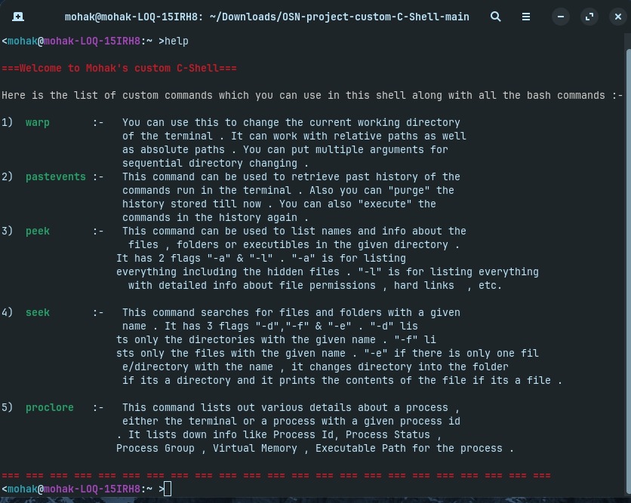Click the window title path text
The image size is (631, 503).
(x=266, y=16)
